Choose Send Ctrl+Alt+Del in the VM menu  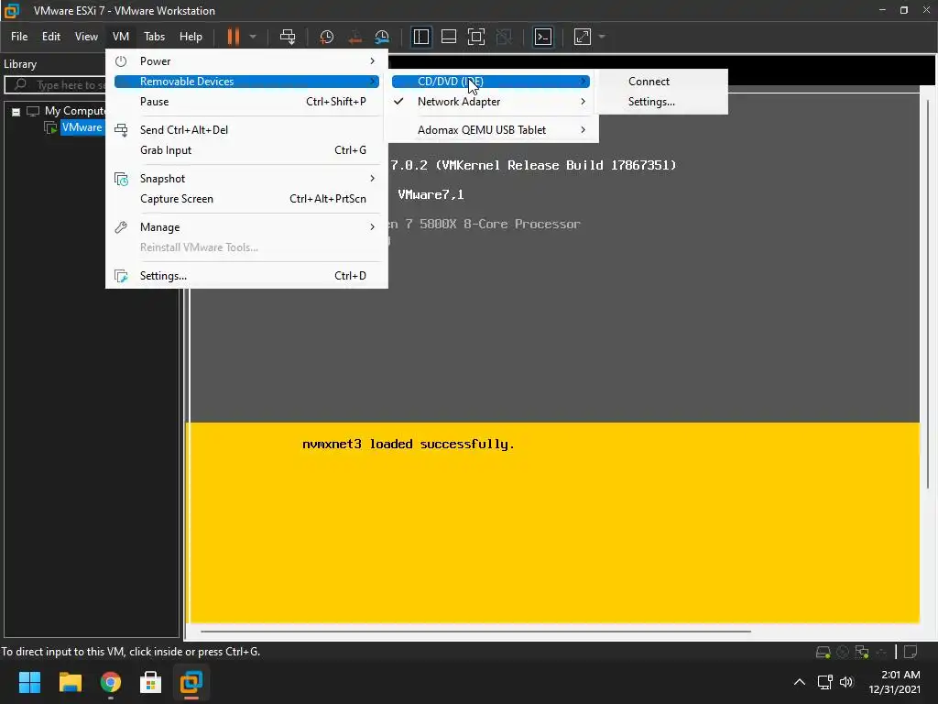246,130
